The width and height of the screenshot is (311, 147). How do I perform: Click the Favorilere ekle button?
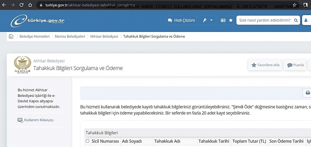[x=265, y=65]
